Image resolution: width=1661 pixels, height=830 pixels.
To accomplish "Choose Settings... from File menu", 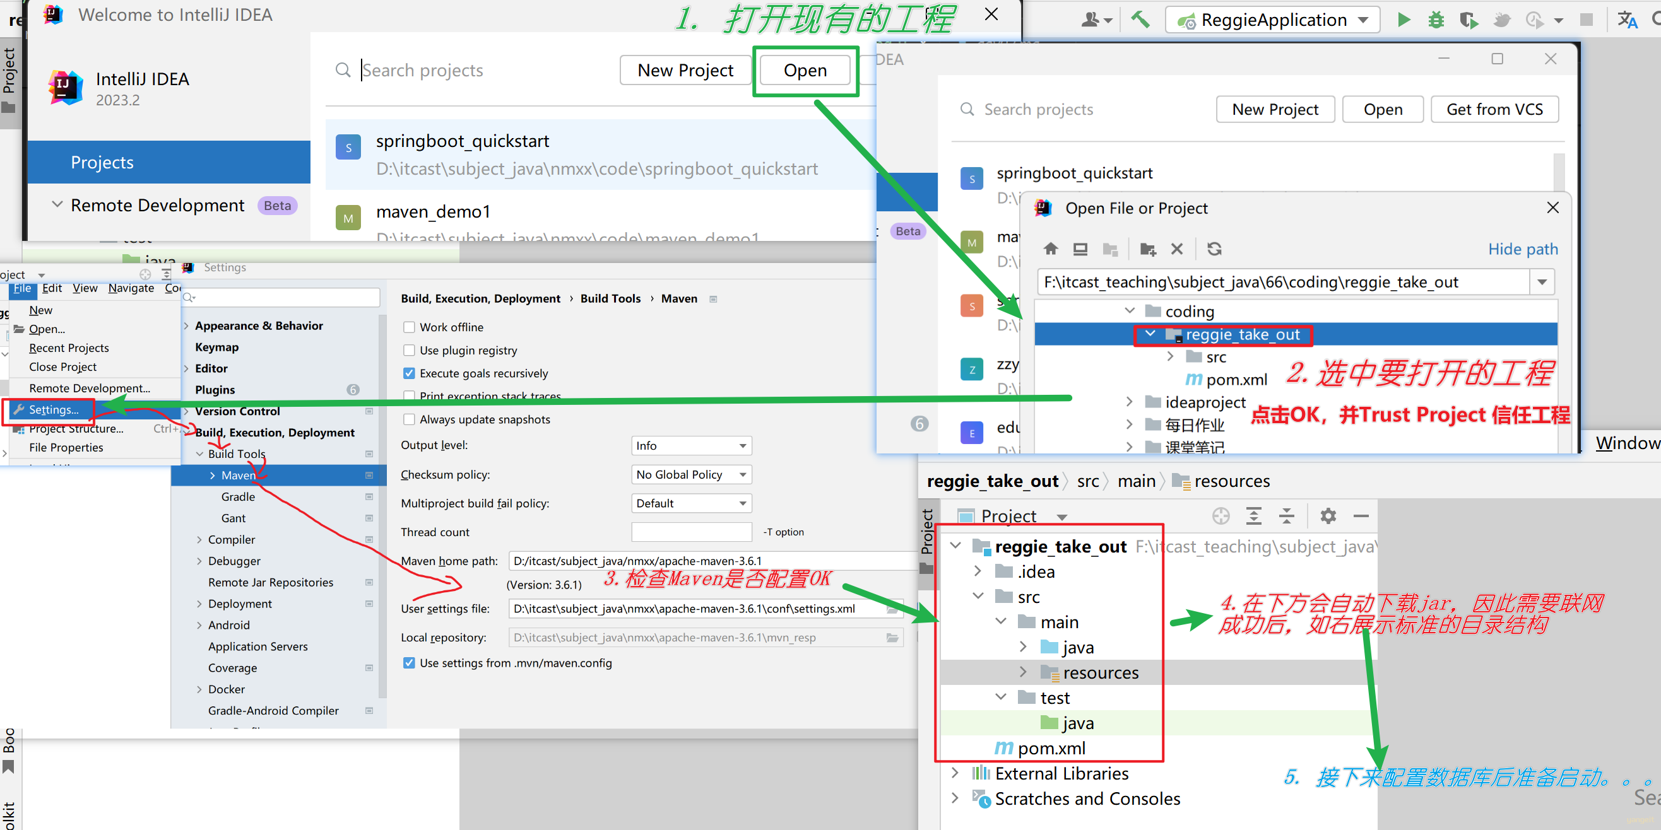I will [x=54, y=410].
